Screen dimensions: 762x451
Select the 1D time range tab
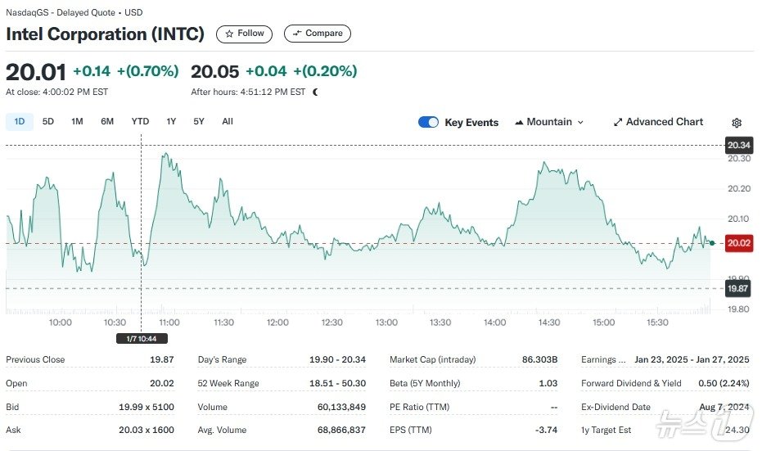coord(20,121)
